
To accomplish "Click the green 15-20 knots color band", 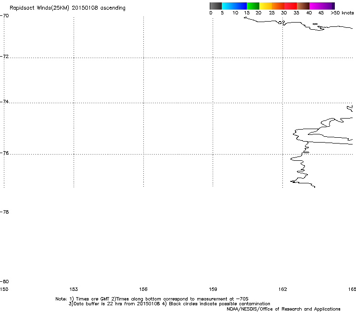I will 253,6.
